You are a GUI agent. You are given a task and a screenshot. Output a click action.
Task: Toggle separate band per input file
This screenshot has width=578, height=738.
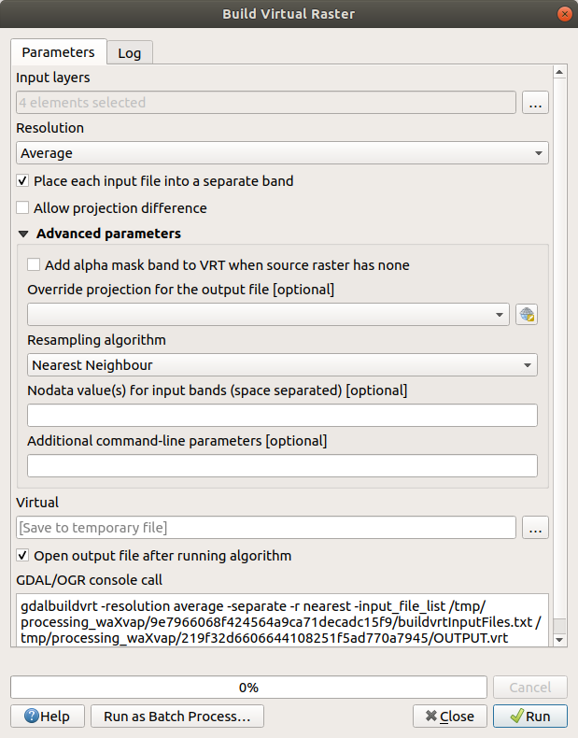coord(22,180)
